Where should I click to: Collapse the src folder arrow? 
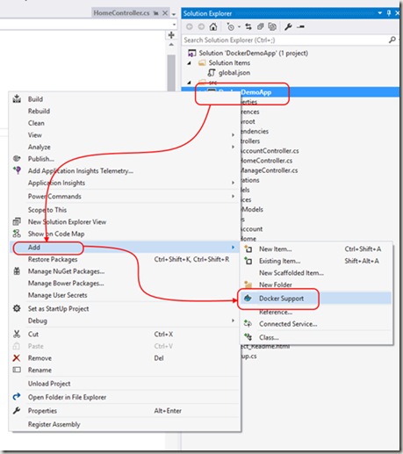point(190,83)
